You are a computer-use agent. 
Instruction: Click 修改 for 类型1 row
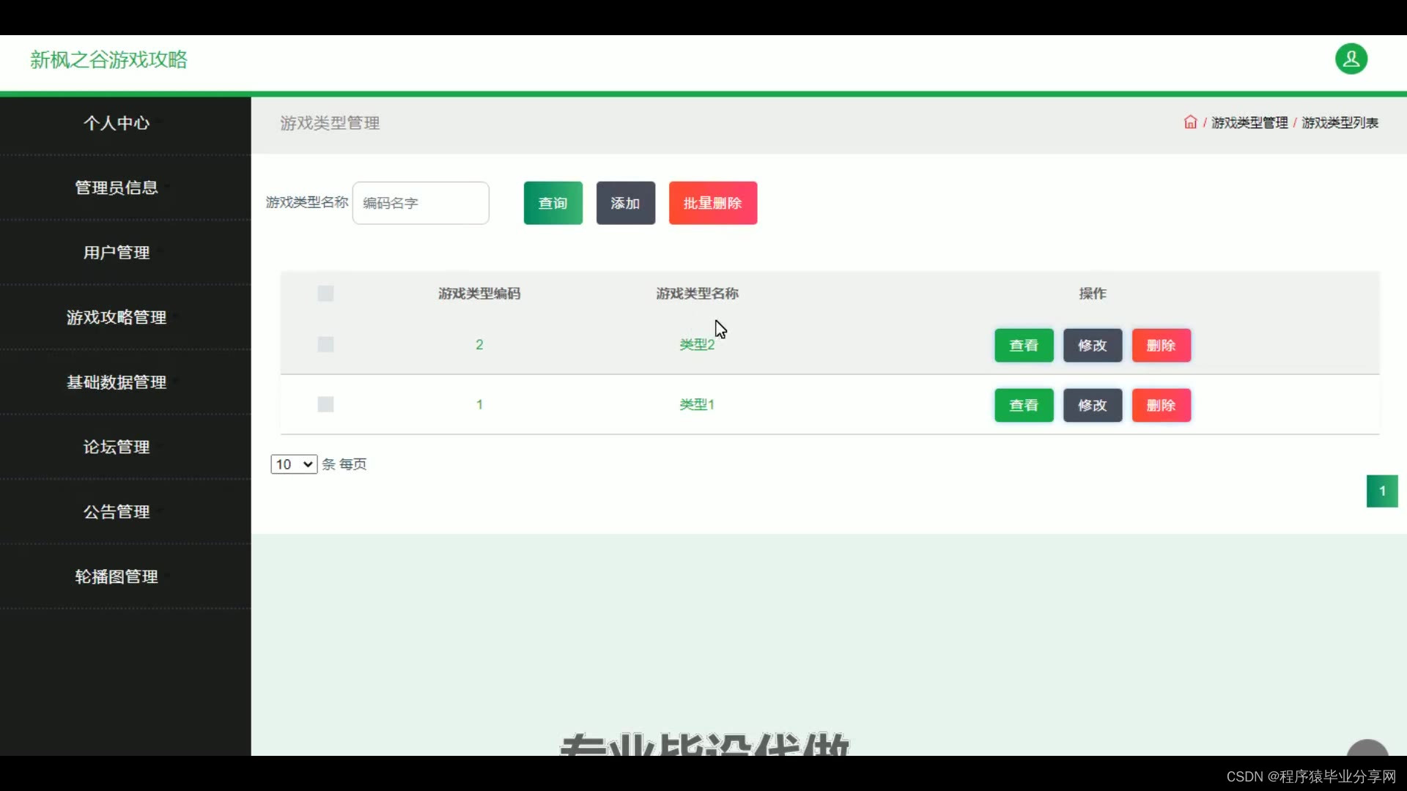pyautogui.click(x=1092, y=405)
